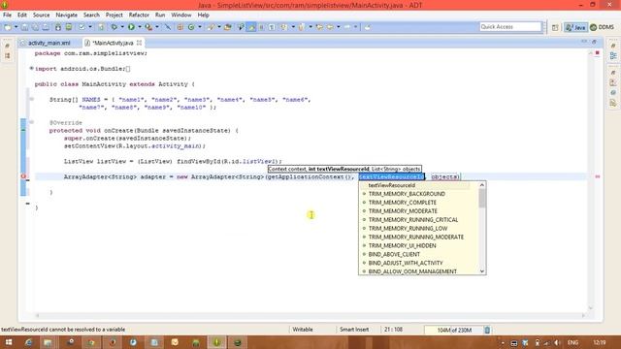Click the Debug bug icon
This screenshot has height=349, width=621.
[x=114, y=27]
